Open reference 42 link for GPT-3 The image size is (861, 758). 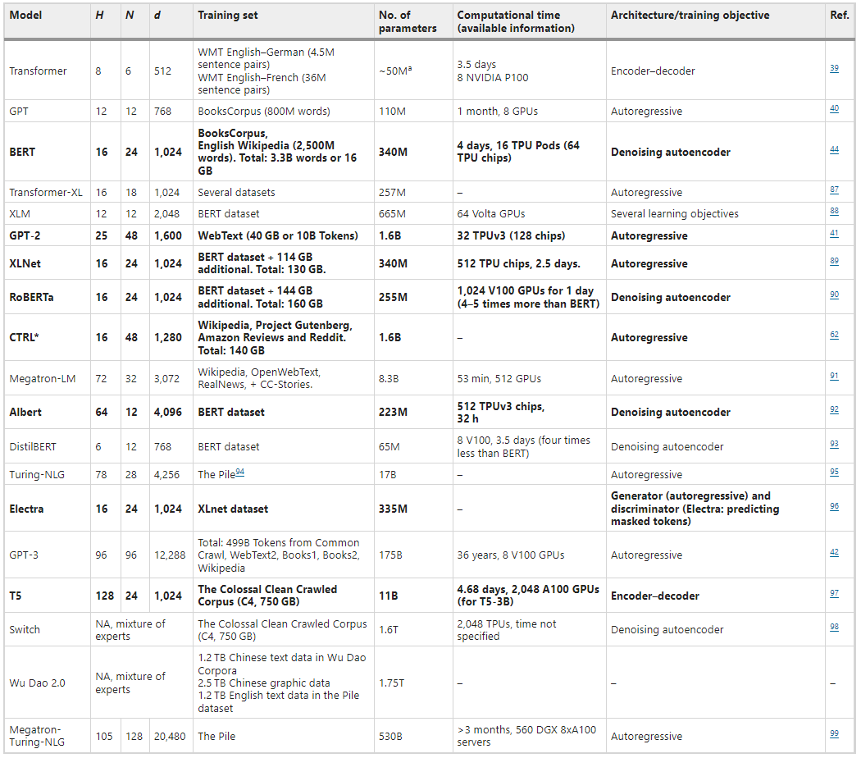834,552
